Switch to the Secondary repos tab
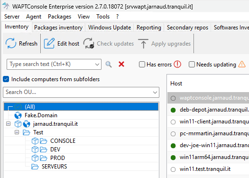 (x=187, y=28)
